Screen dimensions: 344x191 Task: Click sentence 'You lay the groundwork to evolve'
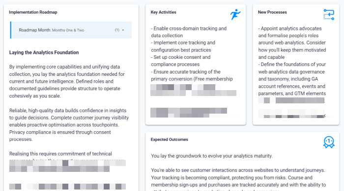212,156
